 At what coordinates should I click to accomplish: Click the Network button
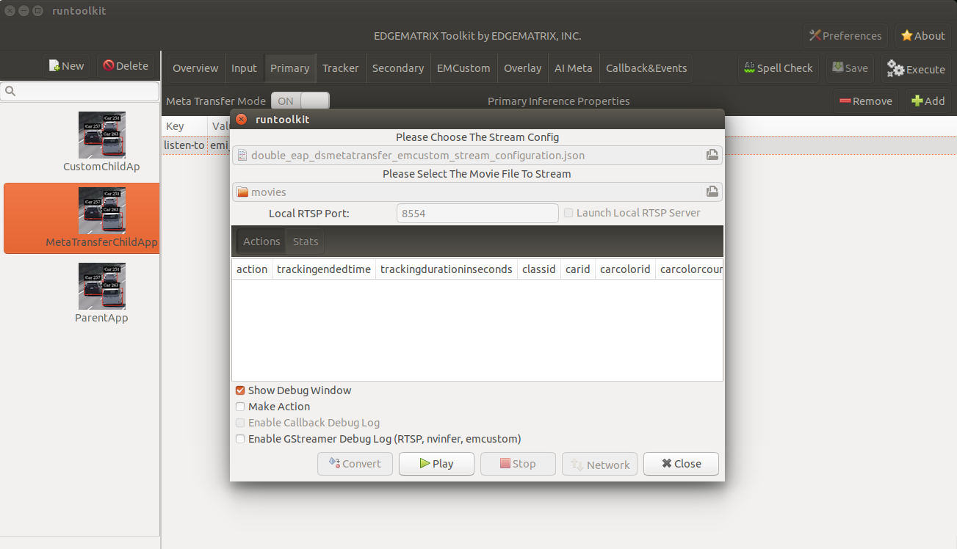pos(599,464)
